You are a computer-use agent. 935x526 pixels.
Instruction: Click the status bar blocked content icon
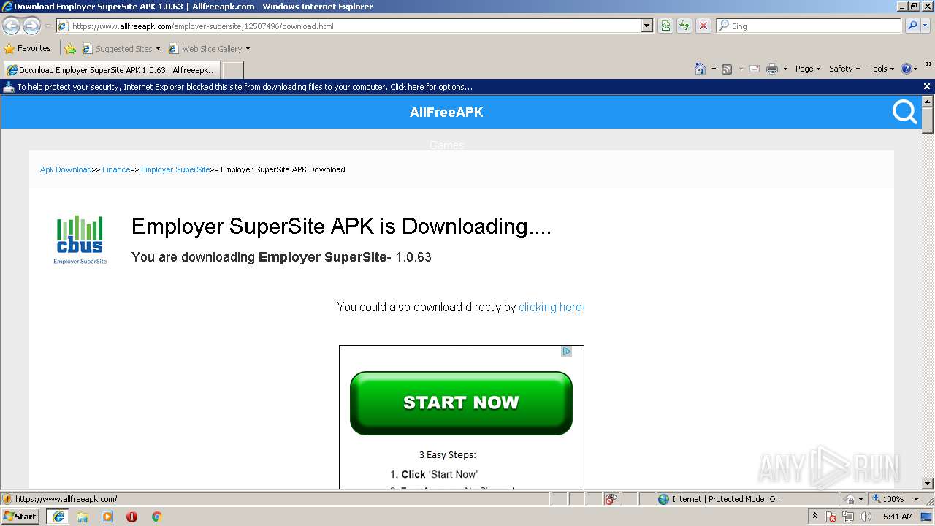coord(7,499)
